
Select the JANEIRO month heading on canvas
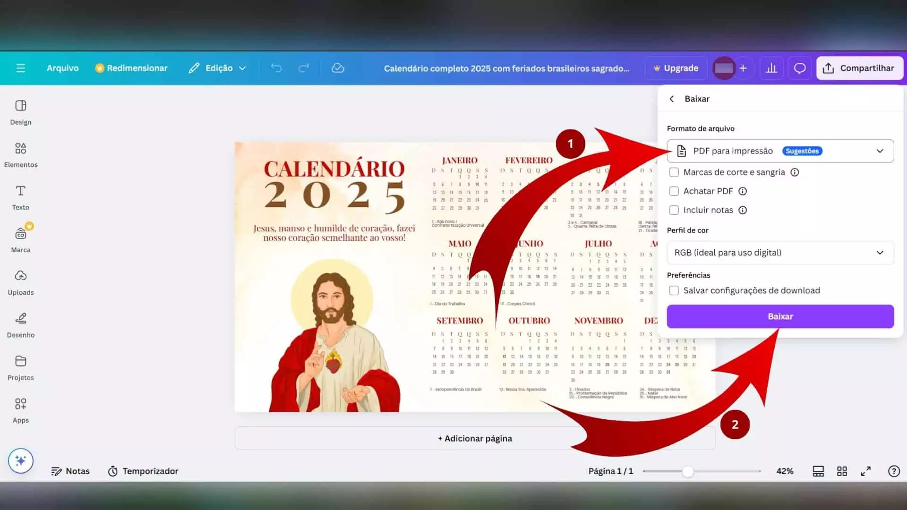(460, 161)
